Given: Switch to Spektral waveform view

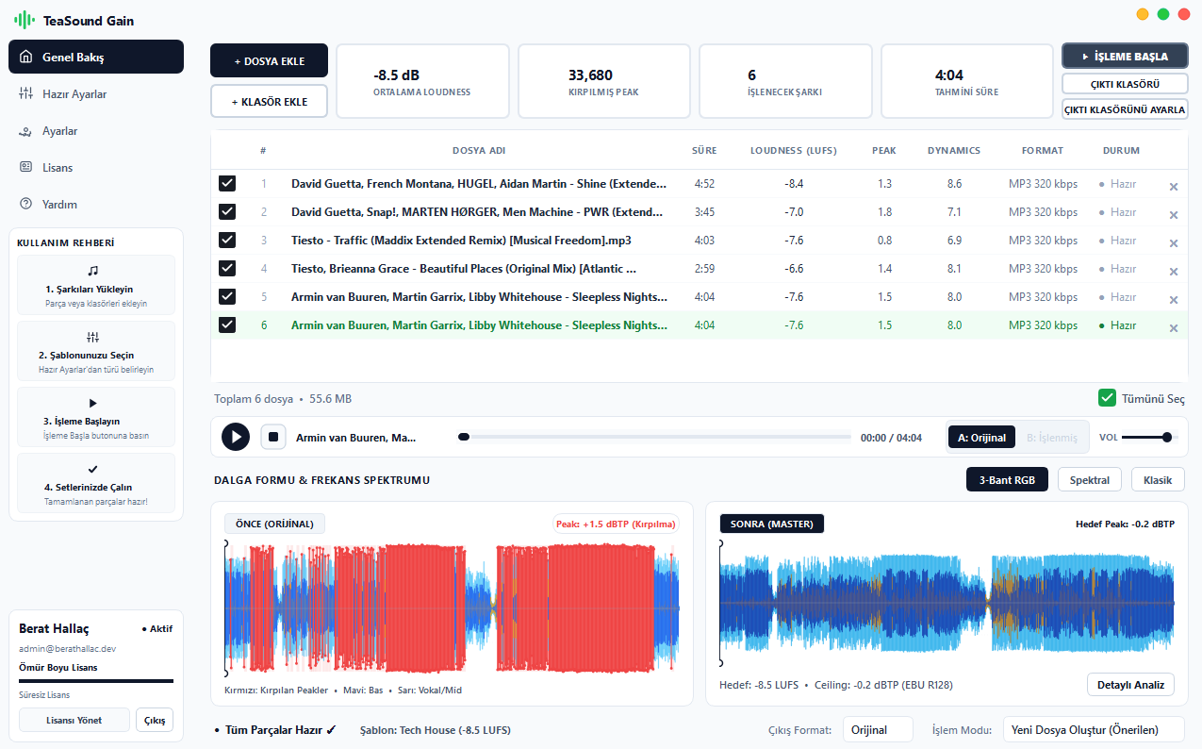Looking at the screenshot, I should click(1090, 480).
